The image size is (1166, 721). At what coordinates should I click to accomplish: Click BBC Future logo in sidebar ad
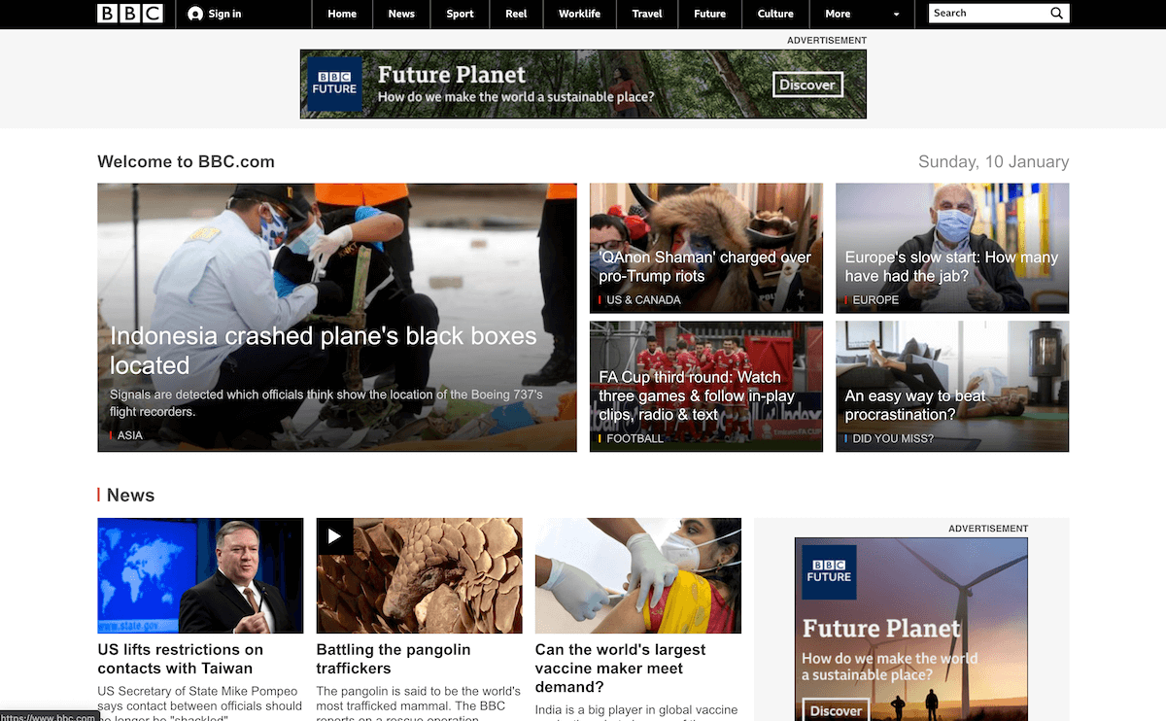pyautogui.click(x=829, y=571)
